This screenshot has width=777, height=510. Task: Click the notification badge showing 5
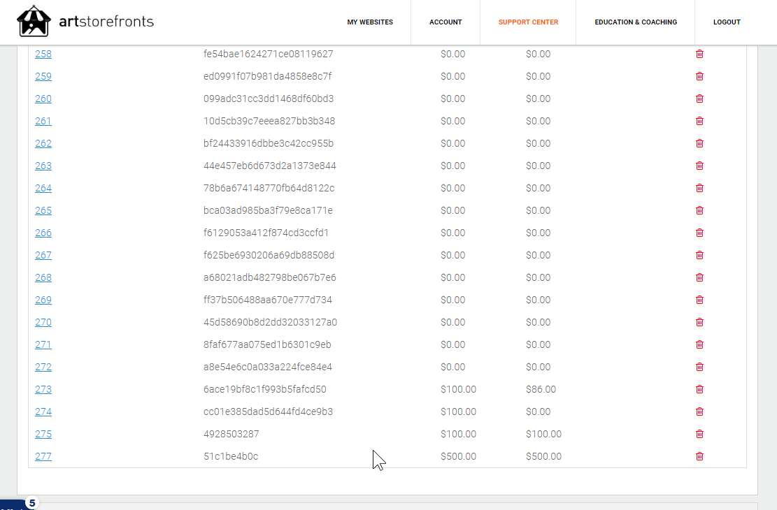31,502
